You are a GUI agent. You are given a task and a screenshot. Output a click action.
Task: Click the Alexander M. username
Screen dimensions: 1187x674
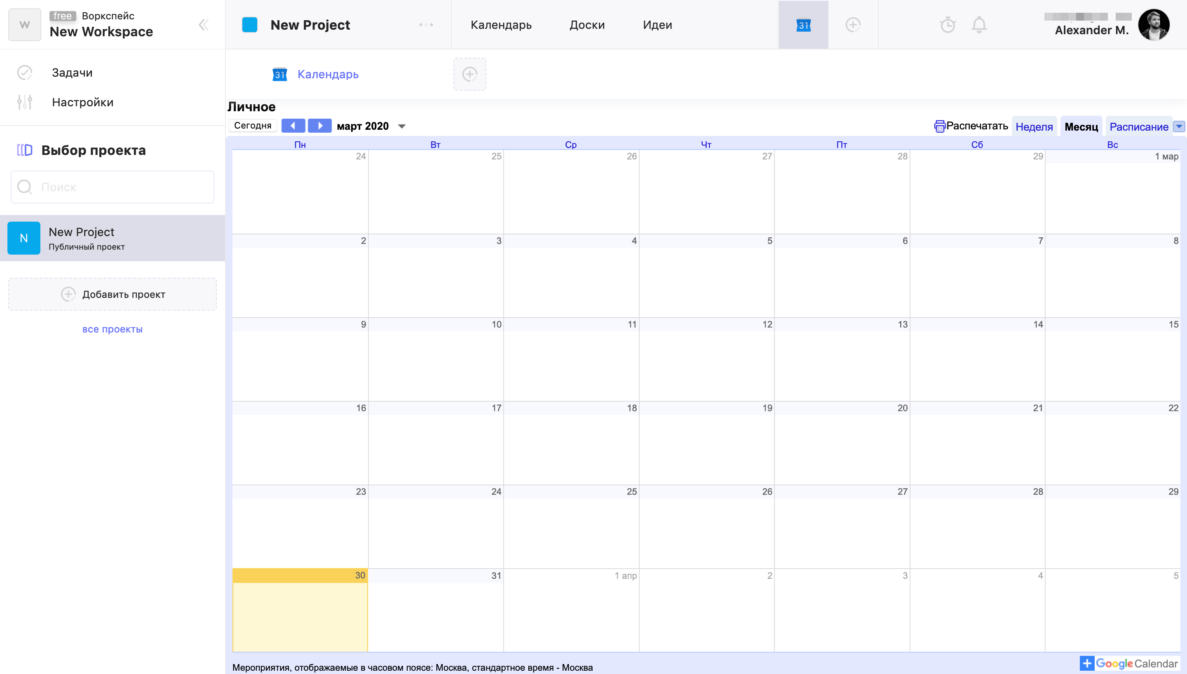point(1092,30)
